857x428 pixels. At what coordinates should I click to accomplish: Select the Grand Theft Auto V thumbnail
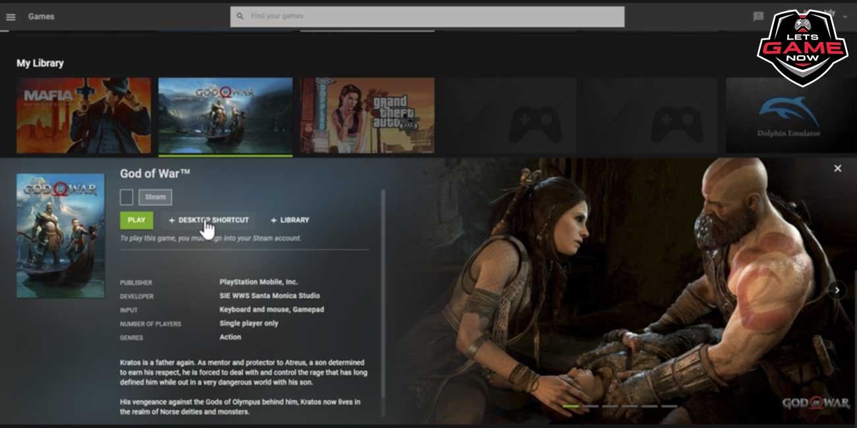[x=368, y=115]
